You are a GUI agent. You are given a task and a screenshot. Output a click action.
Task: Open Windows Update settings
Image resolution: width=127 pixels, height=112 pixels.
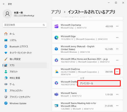click(x=25, y=103)
